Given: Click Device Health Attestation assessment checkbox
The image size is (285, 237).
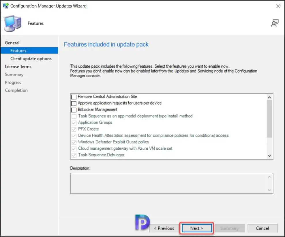Looking at the screenshot, I should pyautogui.click(x=74, y=136).
